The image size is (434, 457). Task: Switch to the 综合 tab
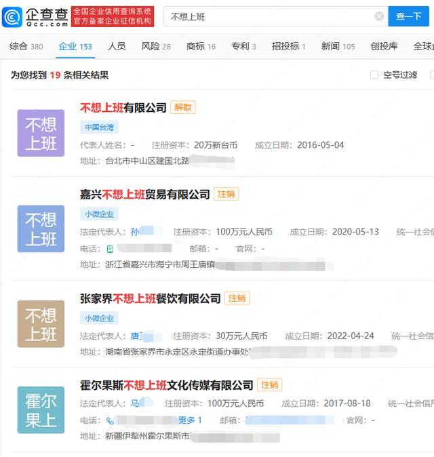26,46
